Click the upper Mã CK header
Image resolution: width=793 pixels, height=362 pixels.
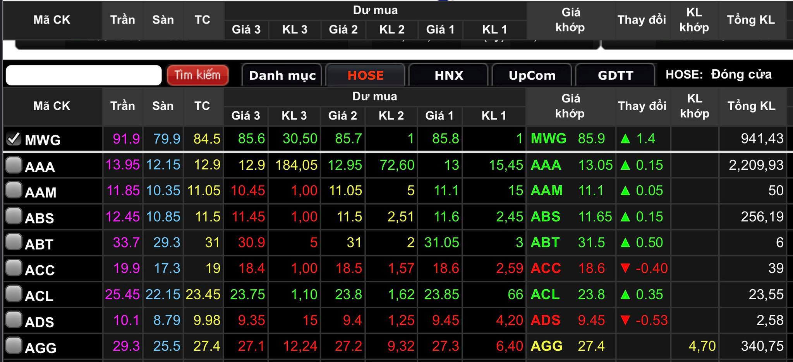click(x=52, y=20)
